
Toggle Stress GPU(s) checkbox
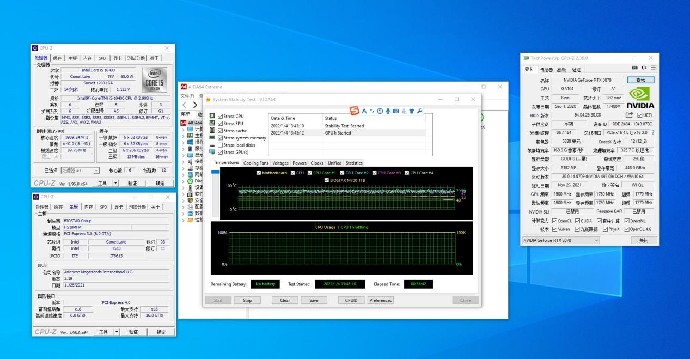(220, 152)
